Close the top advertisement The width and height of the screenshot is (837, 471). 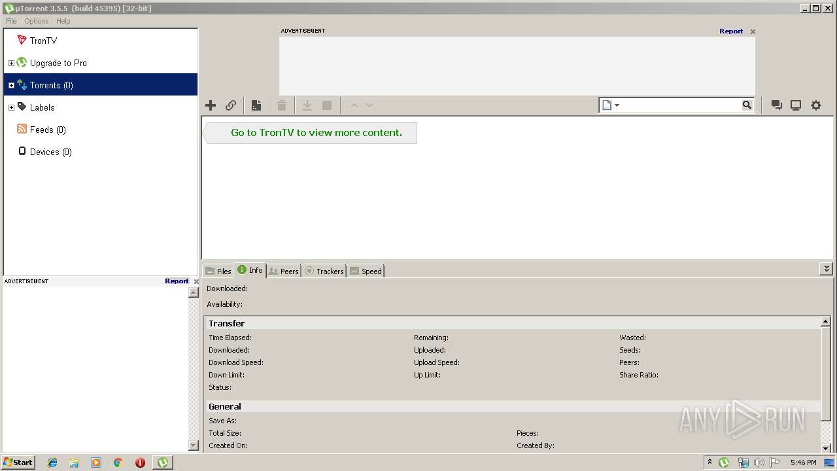pyautogui.click(x=753, y=31)
